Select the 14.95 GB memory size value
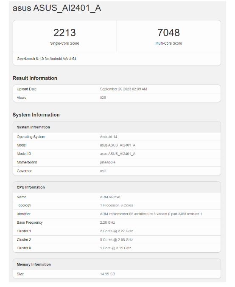 (108, 274)
